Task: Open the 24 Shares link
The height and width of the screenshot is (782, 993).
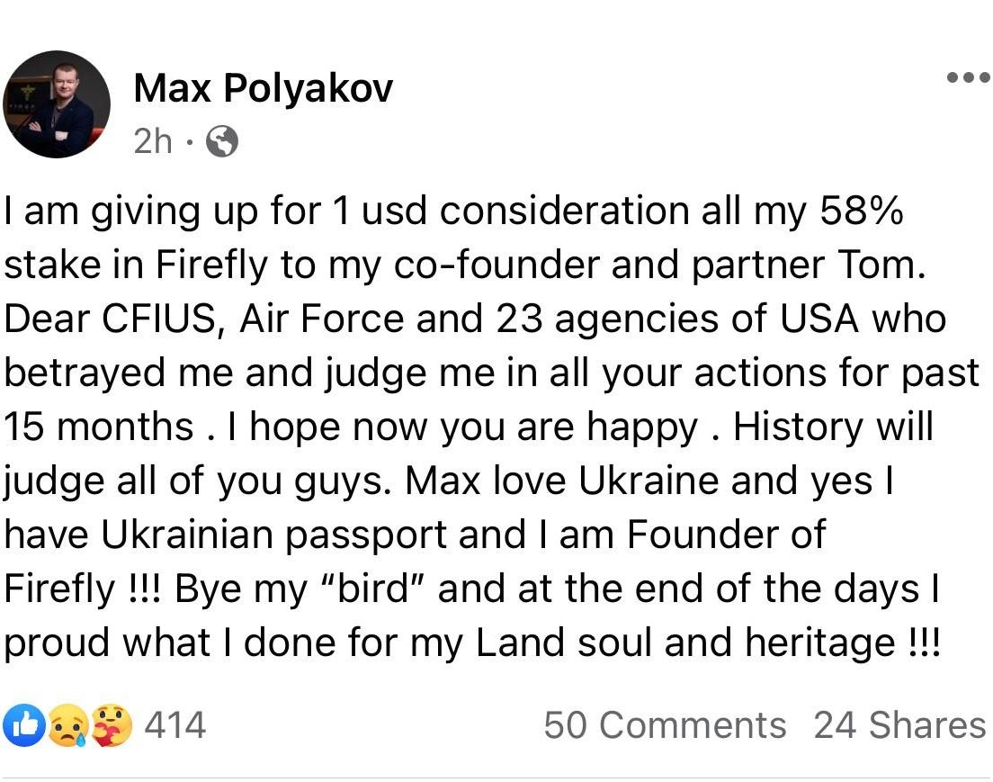Action: click(899, 725)
